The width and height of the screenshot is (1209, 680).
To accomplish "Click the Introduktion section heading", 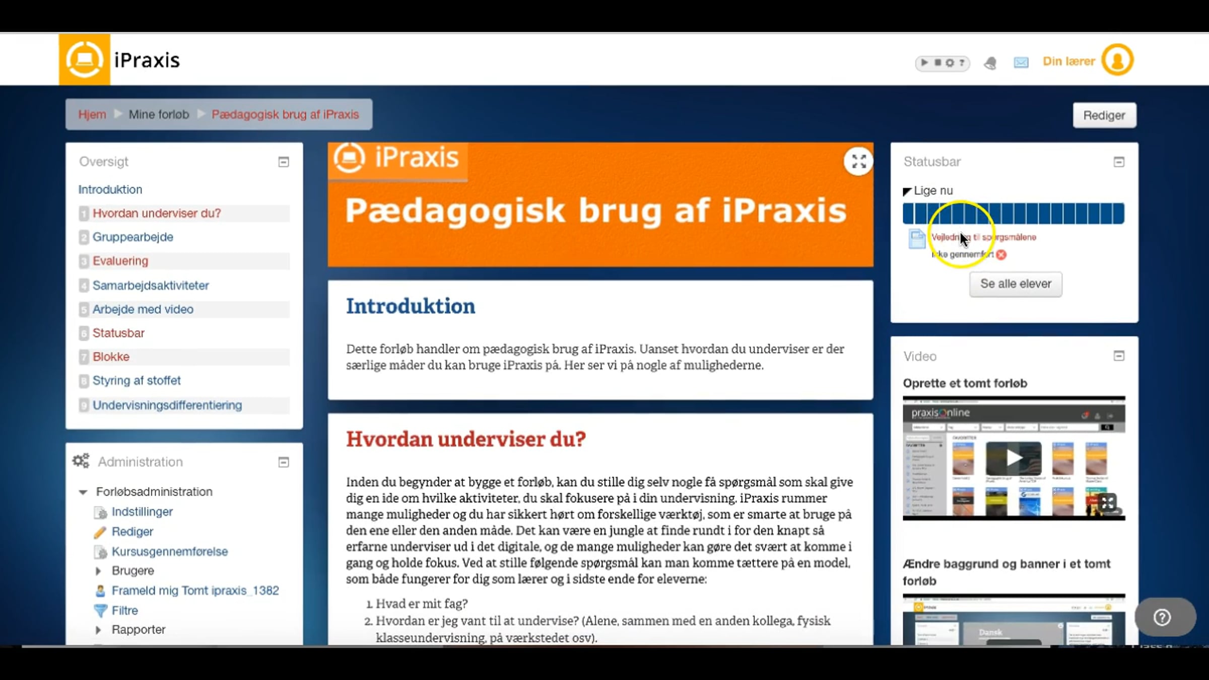I will point(411,306).
